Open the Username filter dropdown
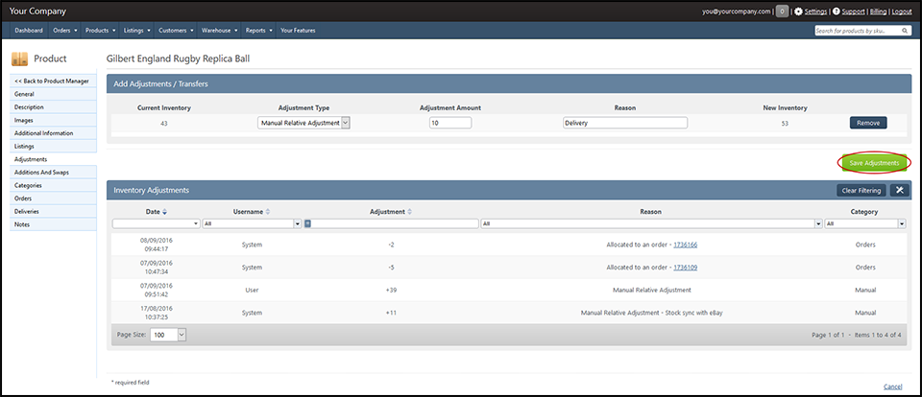 [298, 223]
